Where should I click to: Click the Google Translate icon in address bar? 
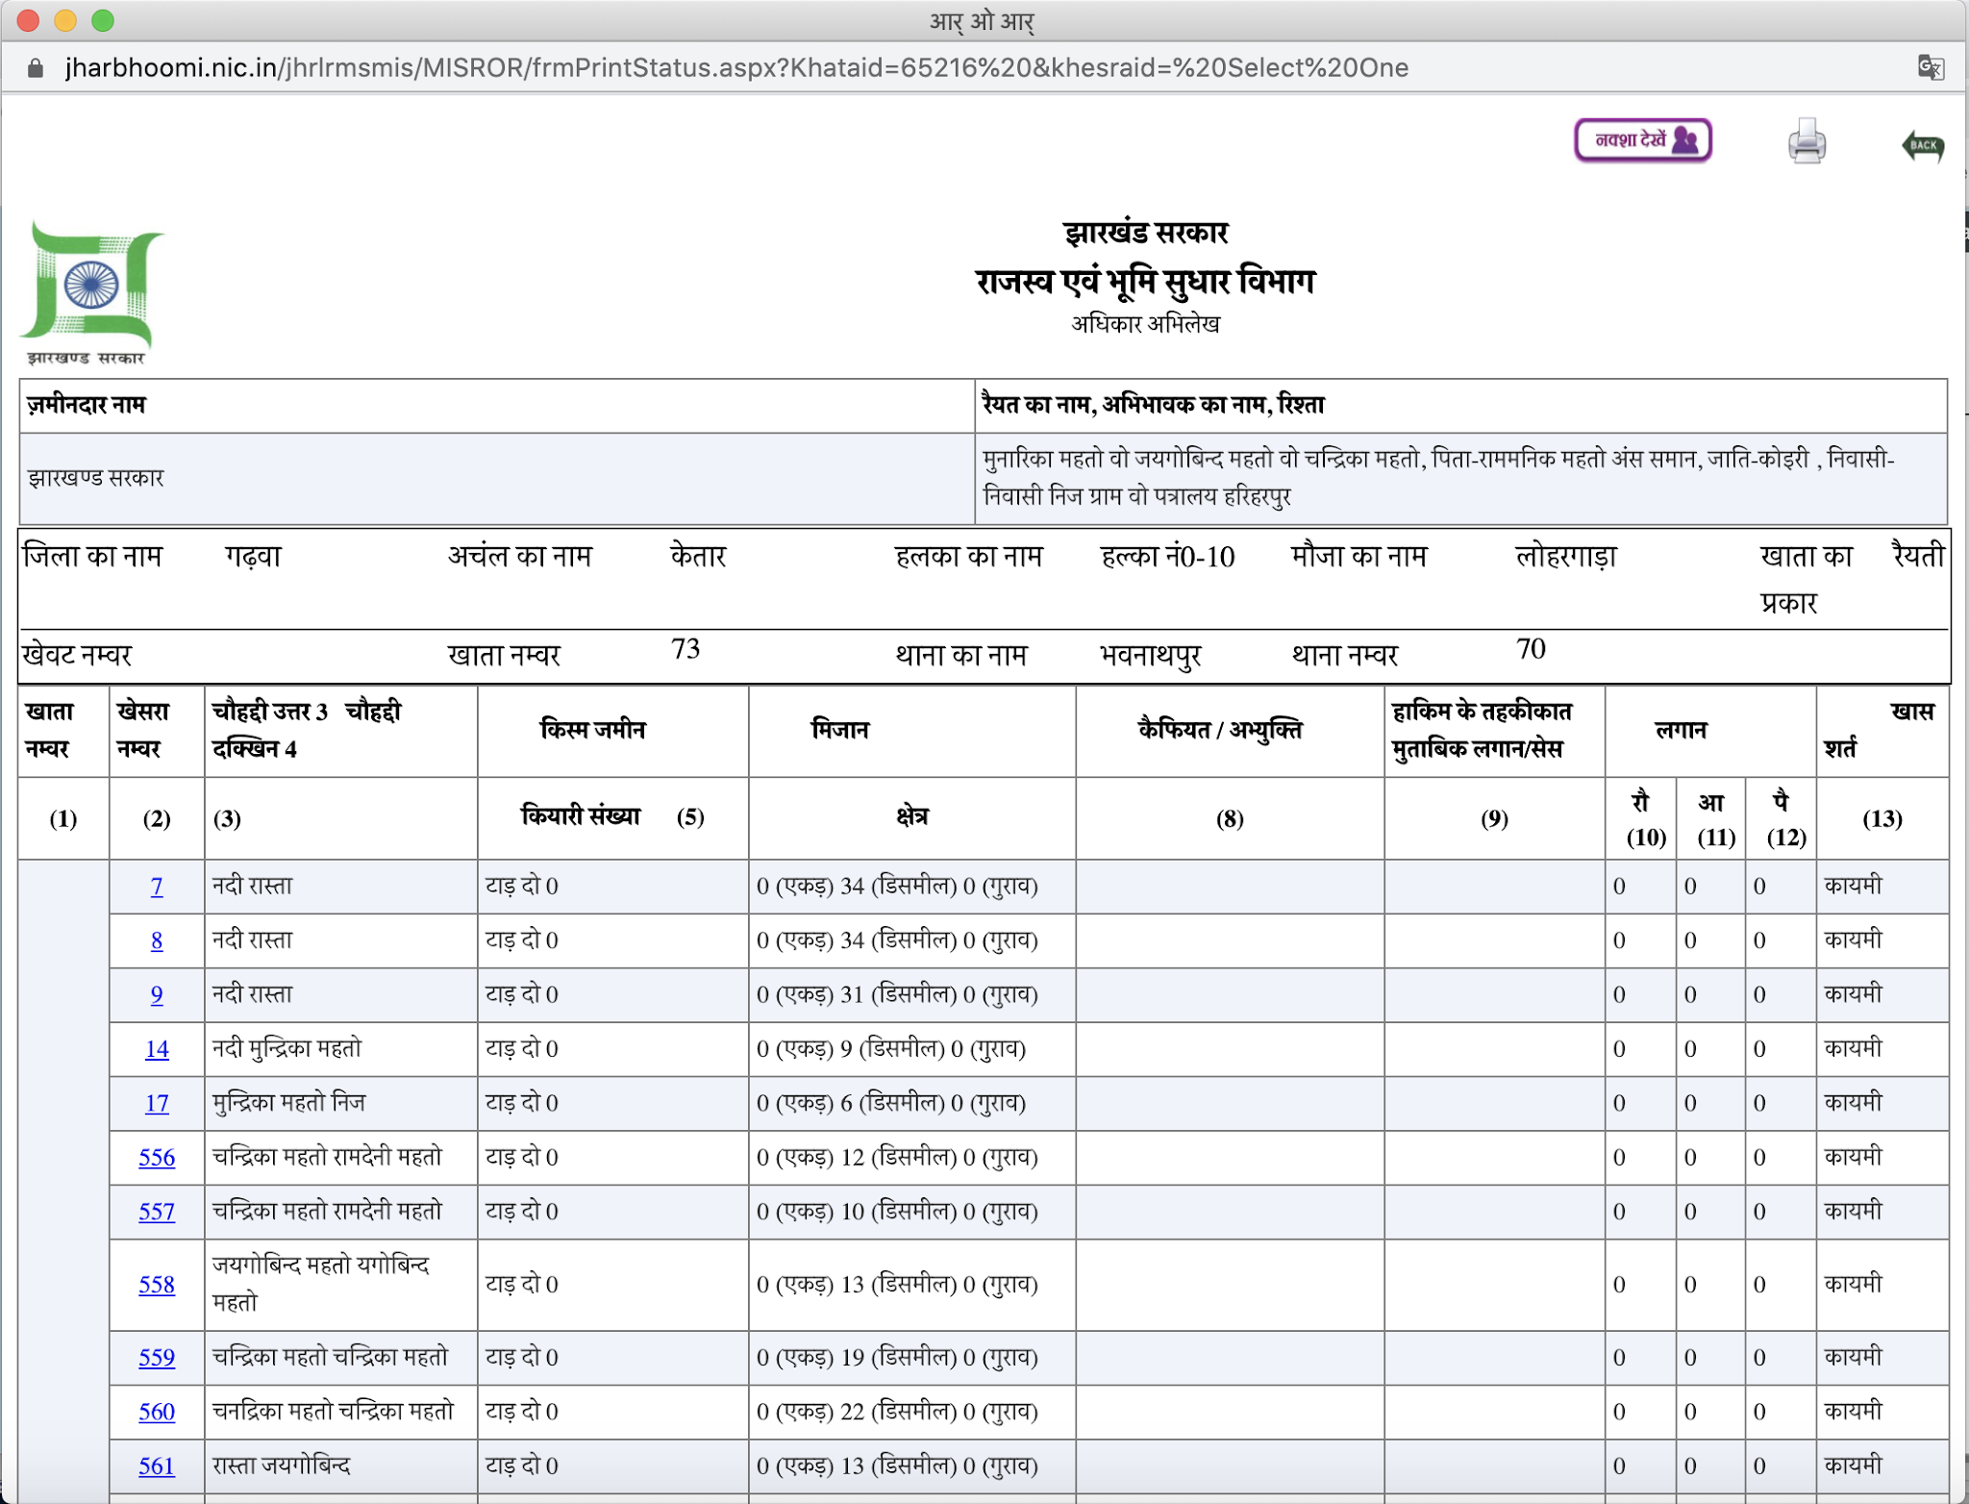[1931, 67]
